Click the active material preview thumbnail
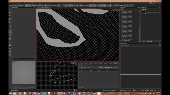 point(24,72)
